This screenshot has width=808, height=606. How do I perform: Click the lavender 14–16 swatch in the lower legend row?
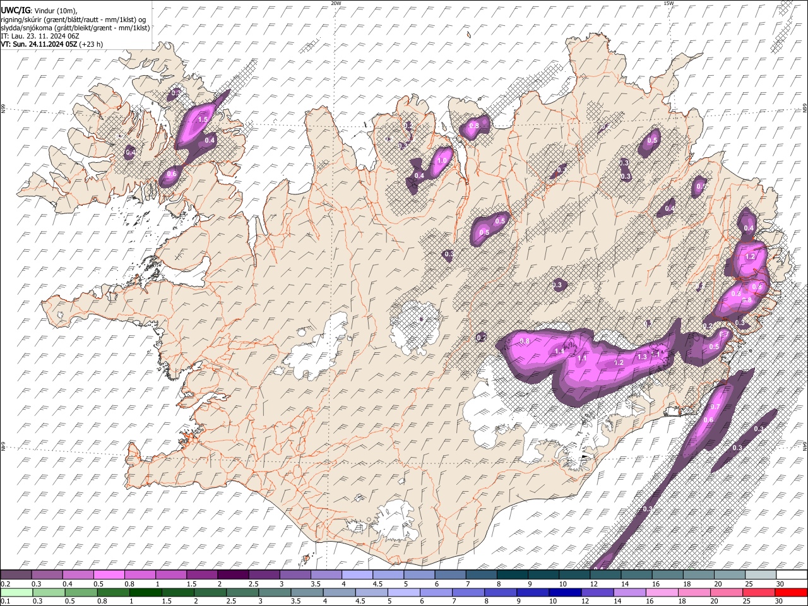[x=630, y=592]
